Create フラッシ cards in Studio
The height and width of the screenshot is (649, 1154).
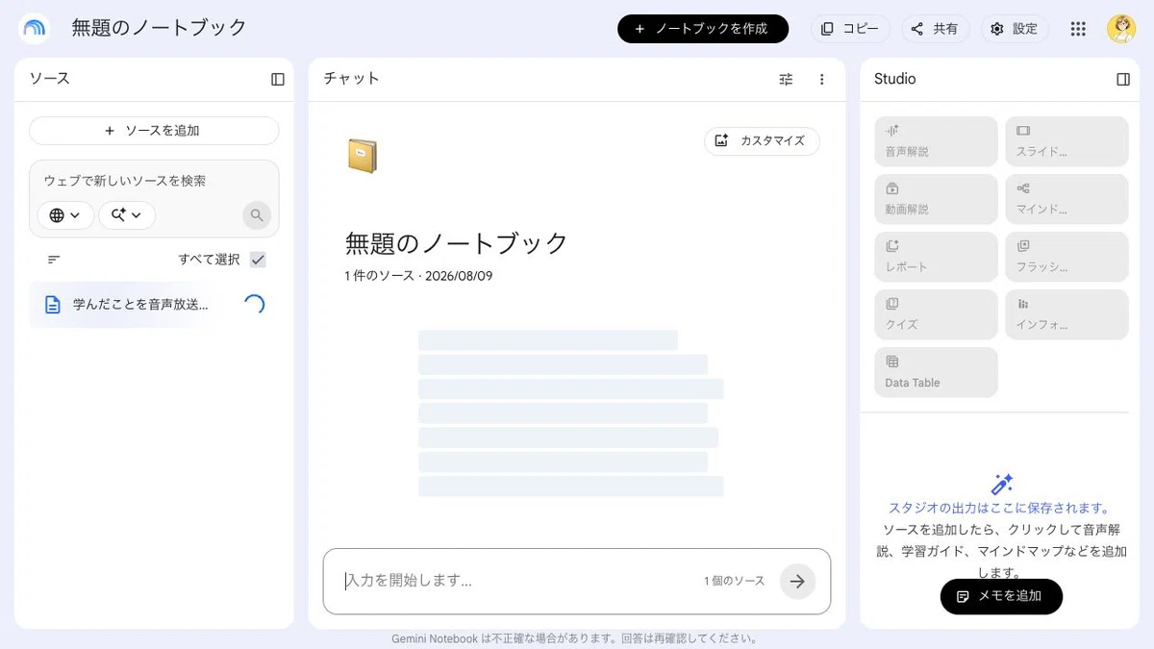pyautogui.click(x=1066, y=257)
